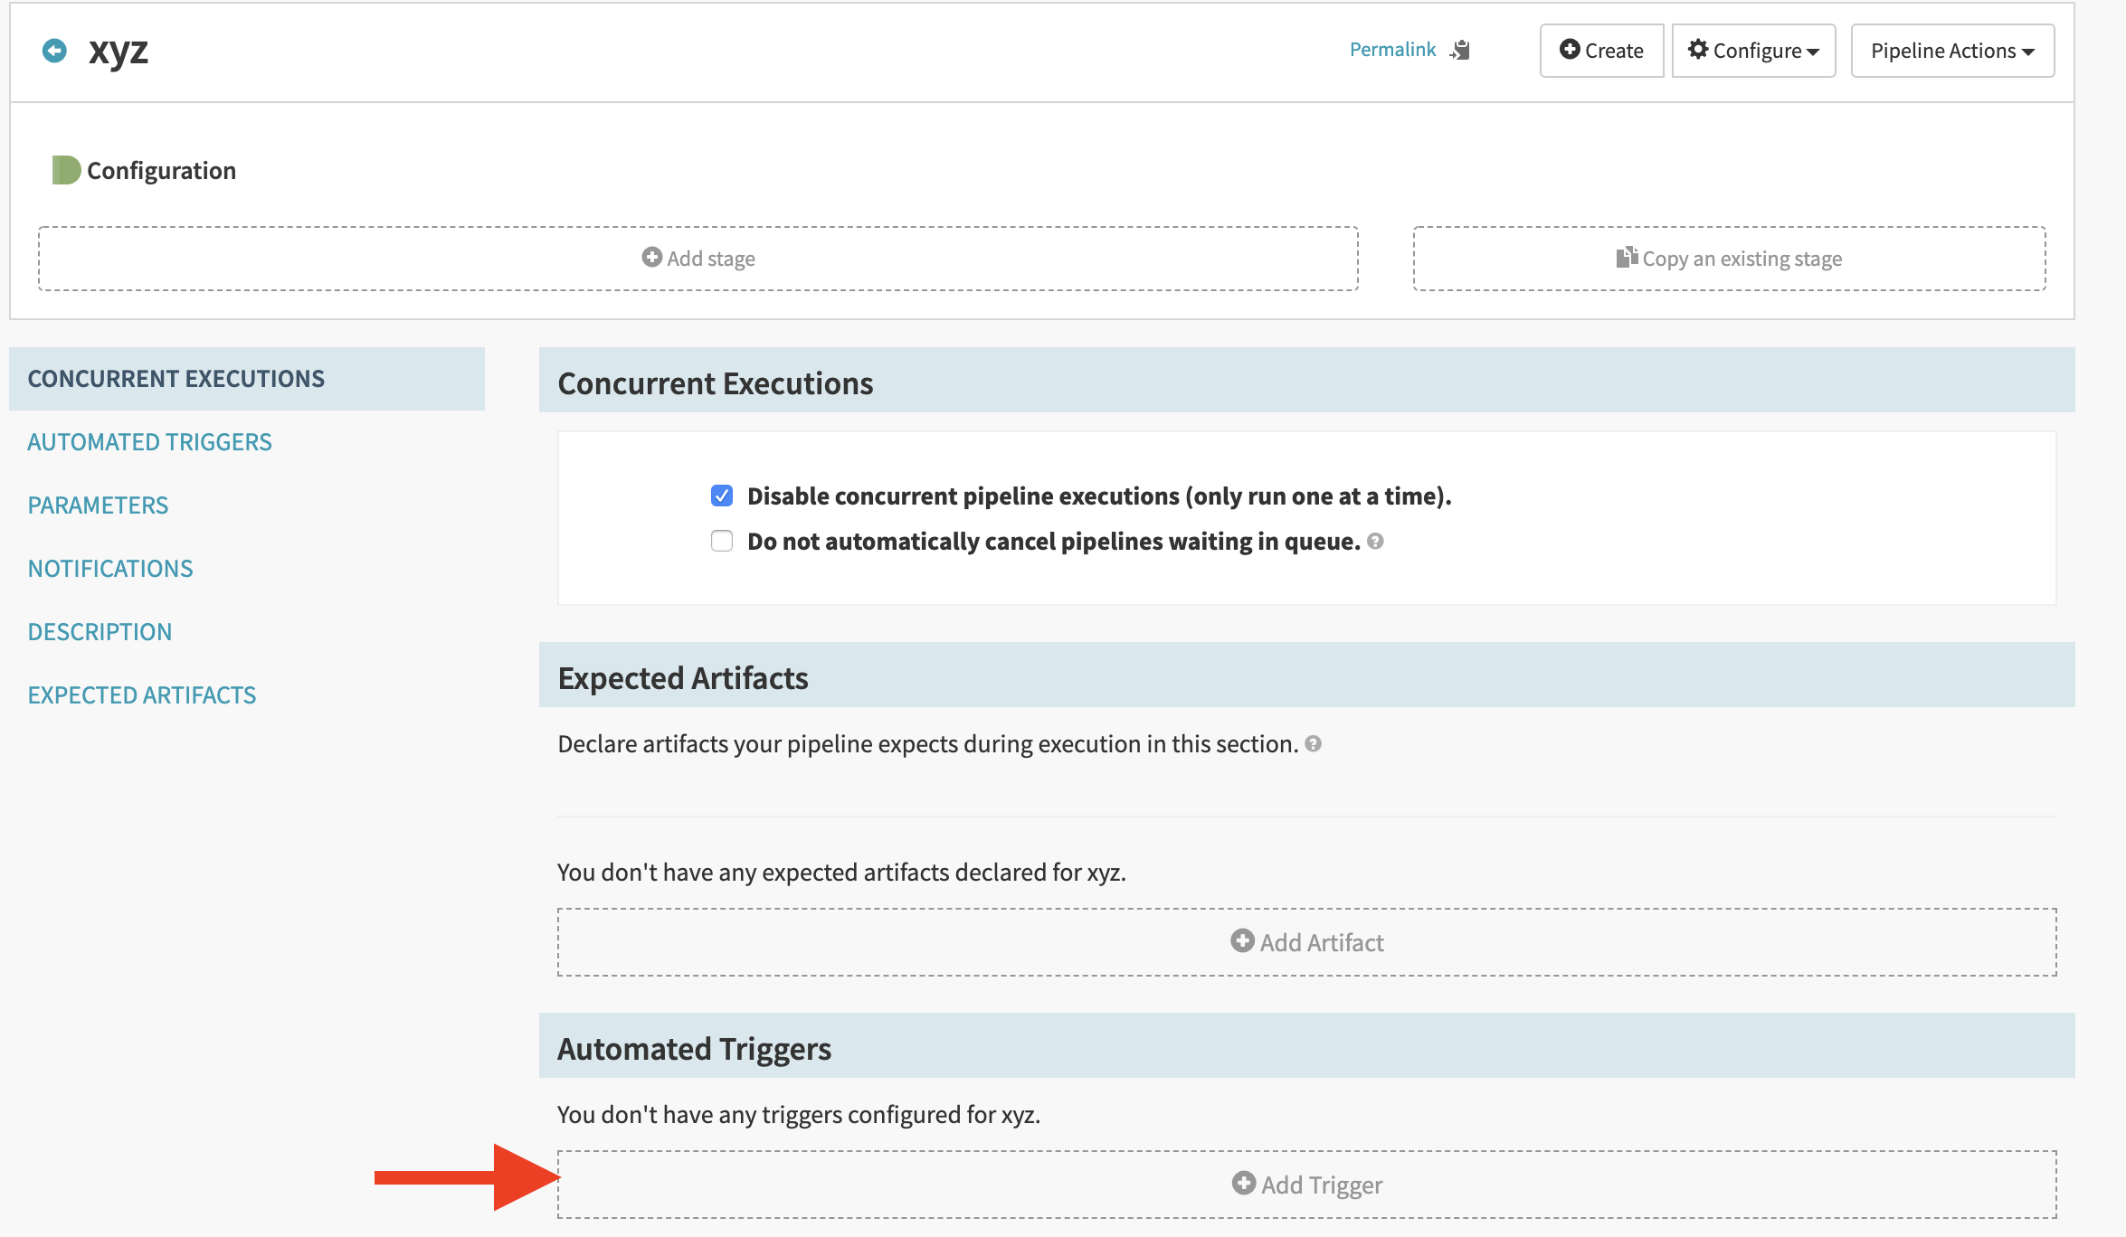Viewport: 2126px width, 1237px height.
Task: Click the green Configuration stage icon
Action: pyautogui.click(x=66, y=170)
